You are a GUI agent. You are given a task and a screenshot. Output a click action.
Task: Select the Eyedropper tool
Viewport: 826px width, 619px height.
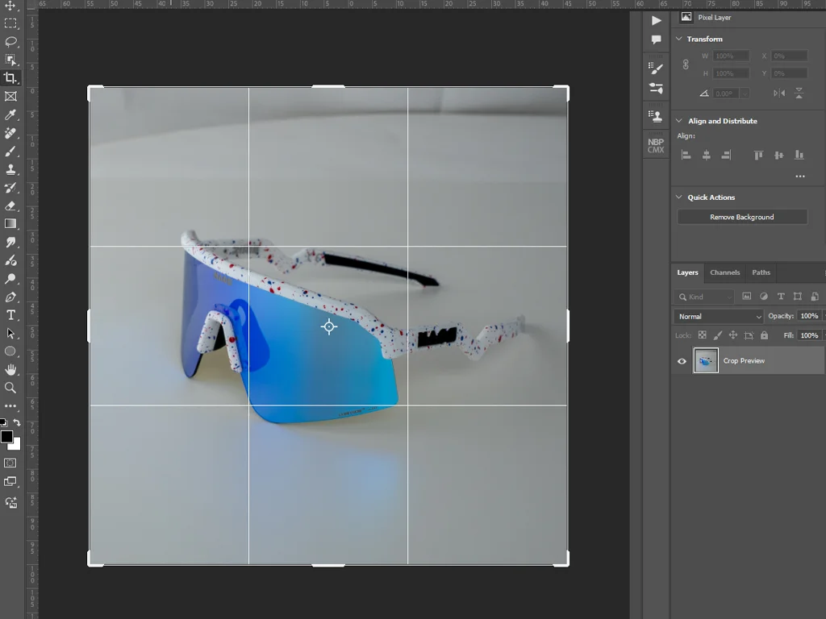click(x=10, y=115)
